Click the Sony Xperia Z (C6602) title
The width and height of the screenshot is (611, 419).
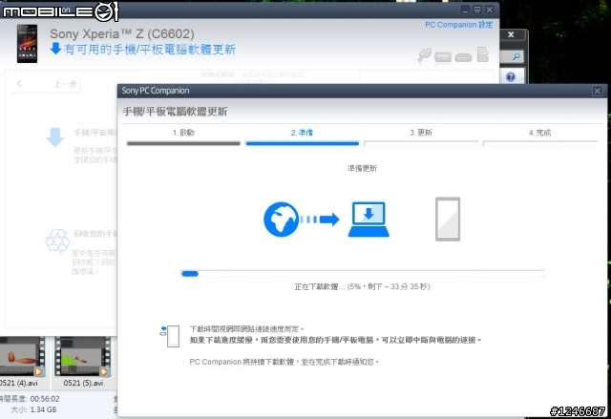122,33
